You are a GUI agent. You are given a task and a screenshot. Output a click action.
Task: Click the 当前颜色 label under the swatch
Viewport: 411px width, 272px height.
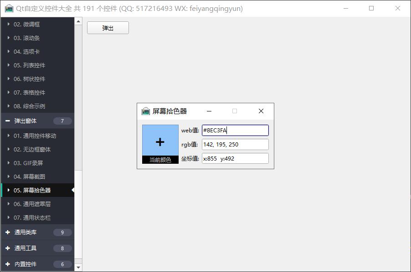pos(160,160)
